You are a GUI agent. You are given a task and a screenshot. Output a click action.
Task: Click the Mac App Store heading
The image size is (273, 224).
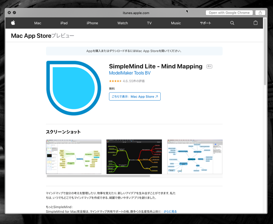pos(31,36)
